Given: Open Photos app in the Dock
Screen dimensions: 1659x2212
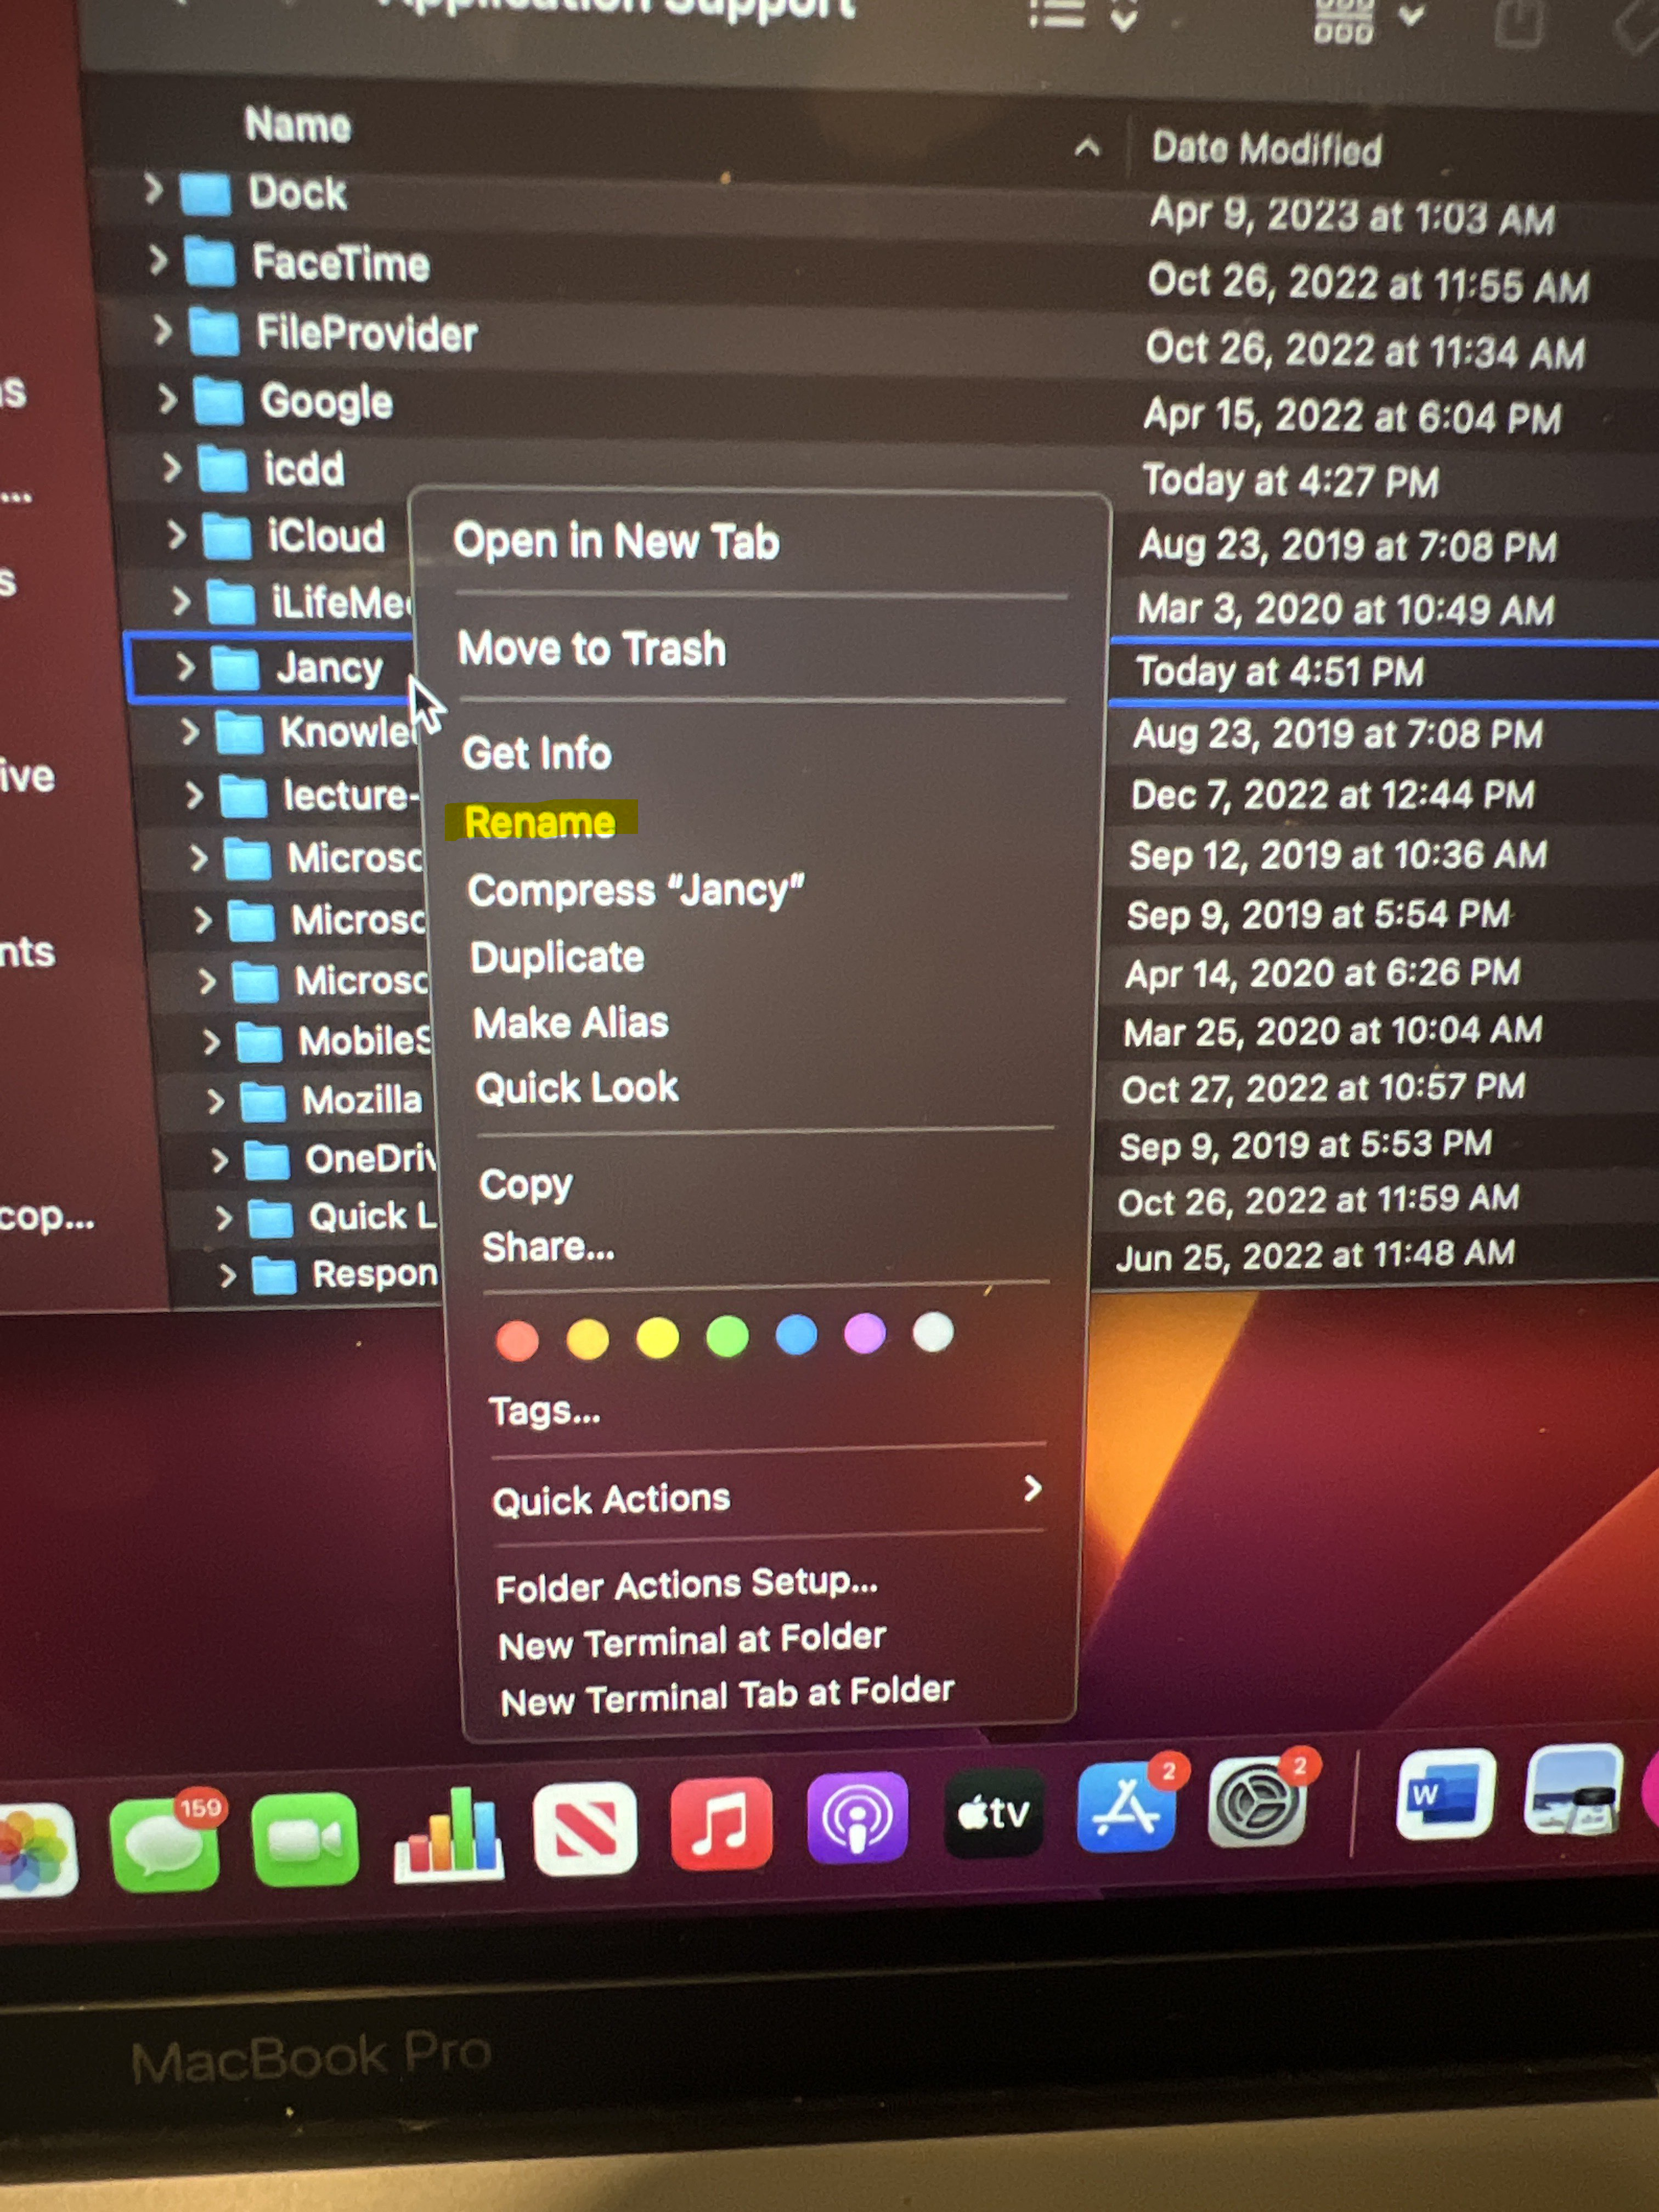Looking at the screenshot, I should coord(36,1850).
